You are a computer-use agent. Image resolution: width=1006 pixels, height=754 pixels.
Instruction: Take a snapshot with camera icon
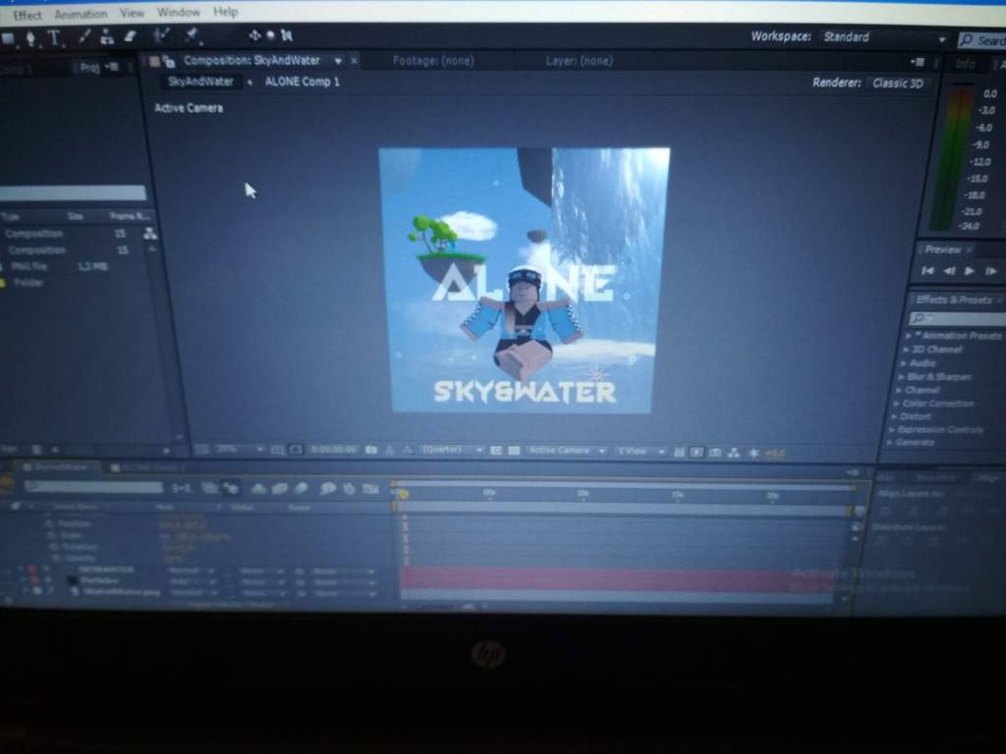(x=370, y=450)
